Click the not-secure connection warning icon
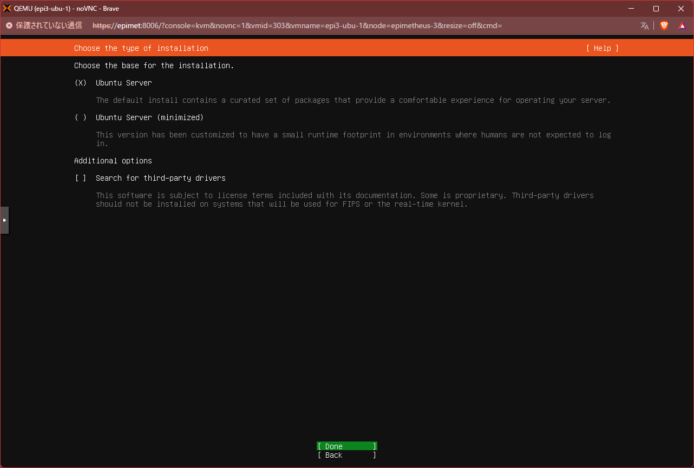694x468 pixels. point(9,25)
